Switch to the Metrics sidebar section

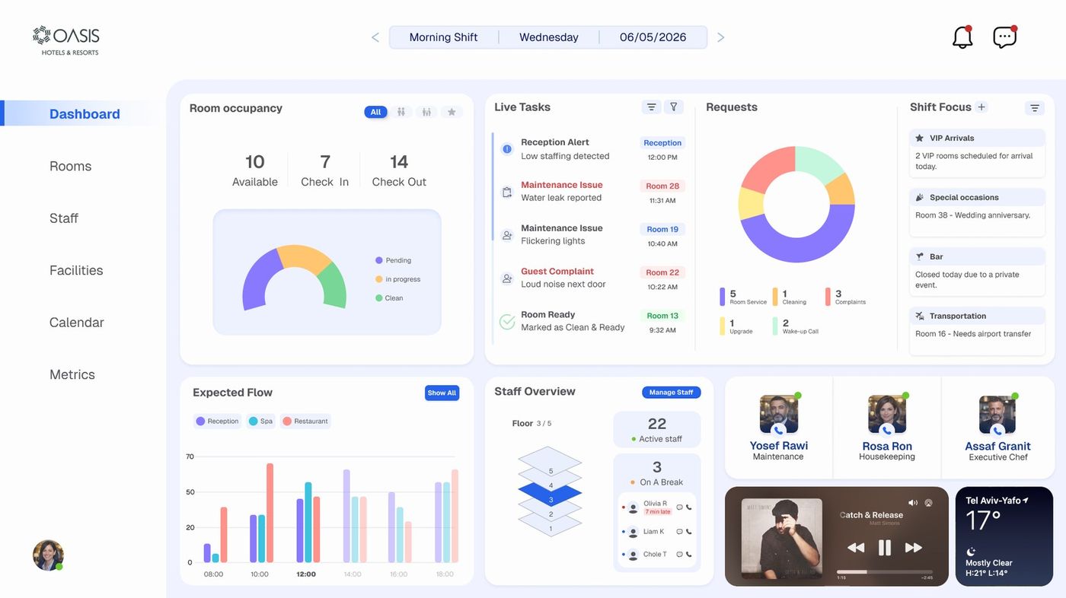pos(72,374)
